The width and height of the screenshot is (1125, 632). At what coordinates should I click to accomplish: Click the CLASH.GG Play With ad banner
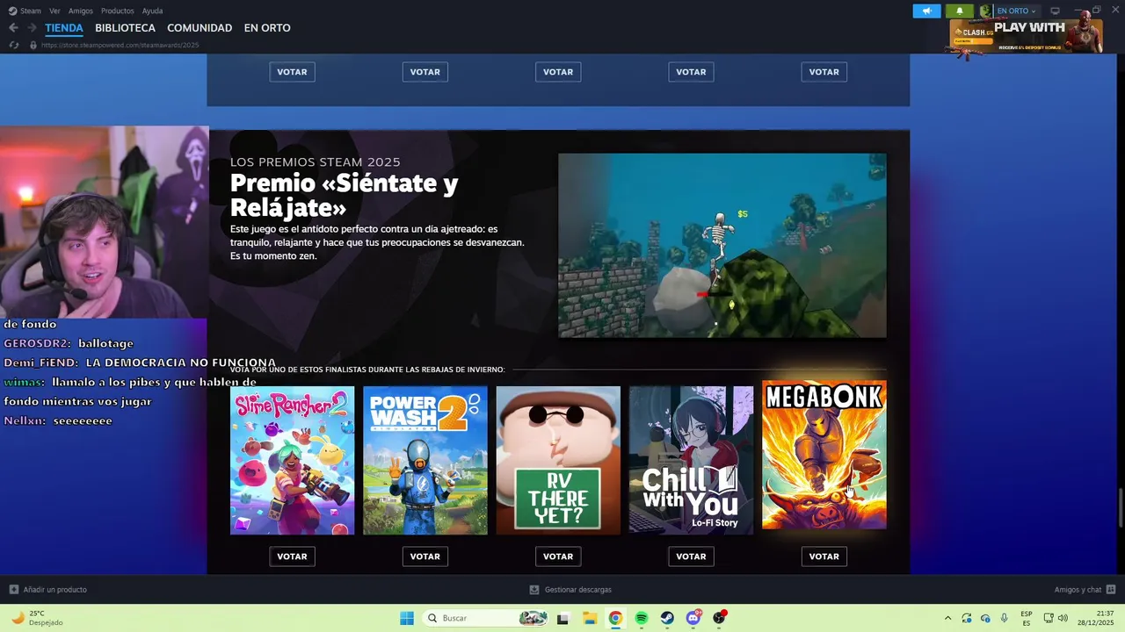[x=1025, y=35]
